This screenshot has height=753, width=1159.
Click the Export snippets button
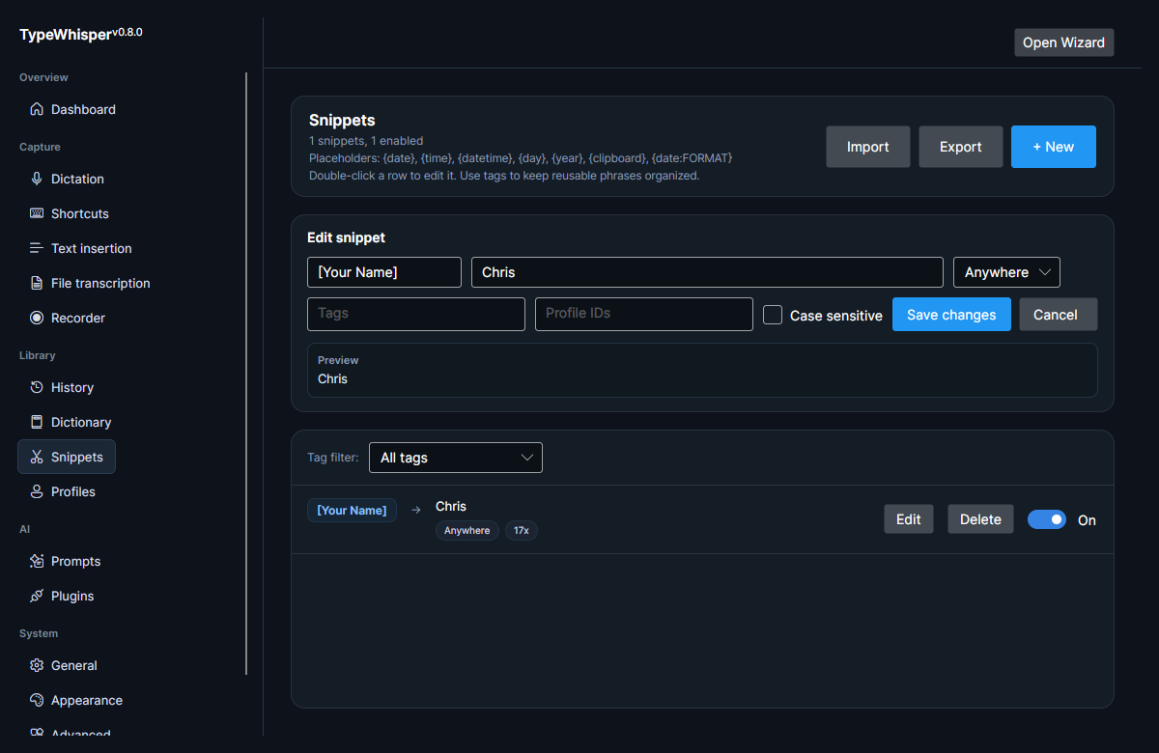click(x=961, y=147)
